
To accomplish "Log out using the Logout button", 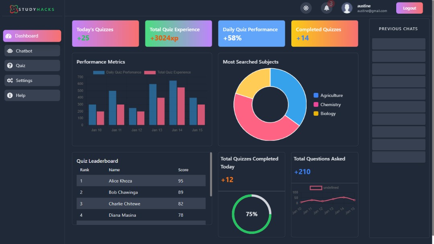I will coord(409,8).
